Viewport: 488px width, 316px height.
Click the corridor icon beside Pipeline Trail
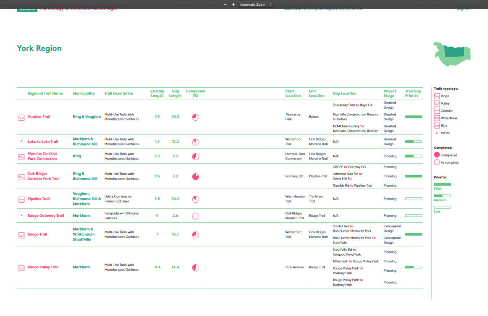(x=21, y=199)
